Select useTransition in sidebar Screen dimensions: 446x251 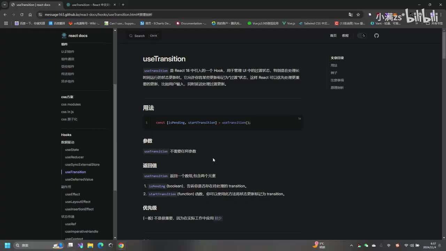(75, 172)
